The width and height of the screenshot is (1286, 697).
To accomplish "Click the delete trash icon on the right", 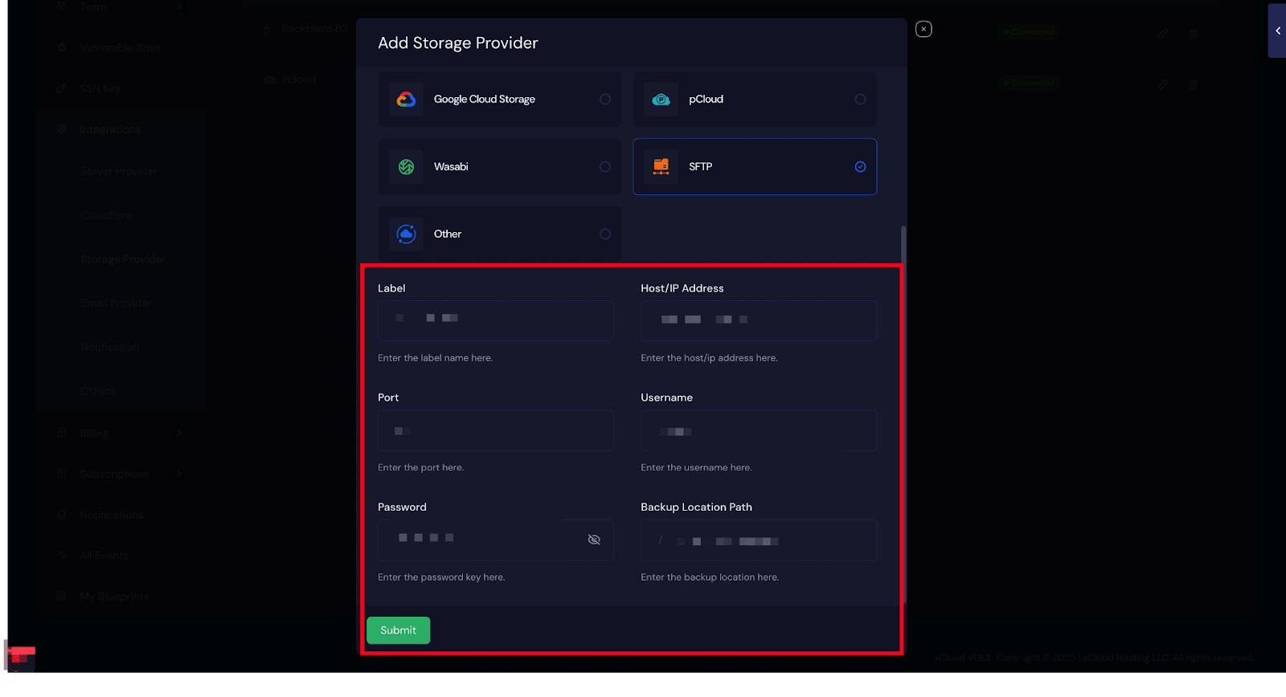I will (1193, 32).
